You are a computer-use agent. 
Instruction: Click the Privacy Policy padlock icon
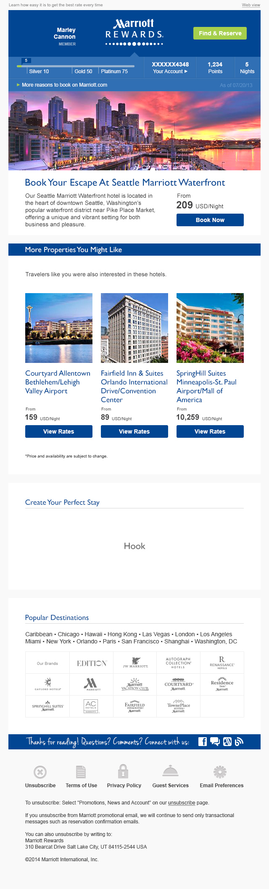[x=123, y=771]
